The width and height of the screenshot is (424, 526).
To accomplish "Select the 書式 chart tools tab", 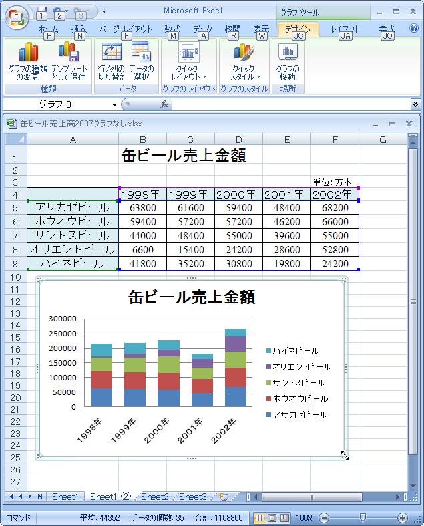I will [387, 29].
